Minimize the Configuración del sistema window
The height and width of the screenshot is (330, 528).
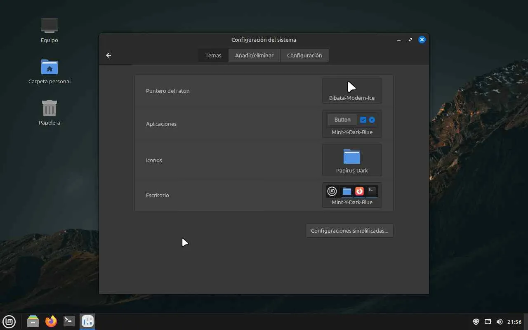[x=399, y=40]
